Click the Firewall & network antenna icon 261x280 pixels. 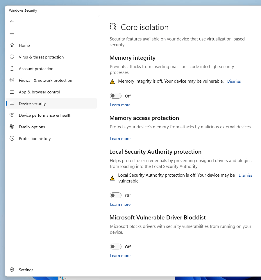12,80
